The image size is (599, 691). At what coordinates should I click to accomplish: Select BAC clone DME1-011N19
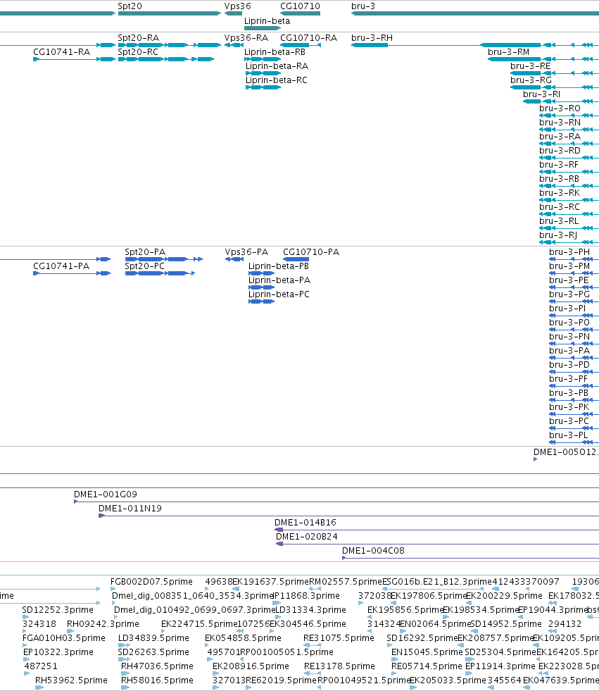tap(349, 516)
